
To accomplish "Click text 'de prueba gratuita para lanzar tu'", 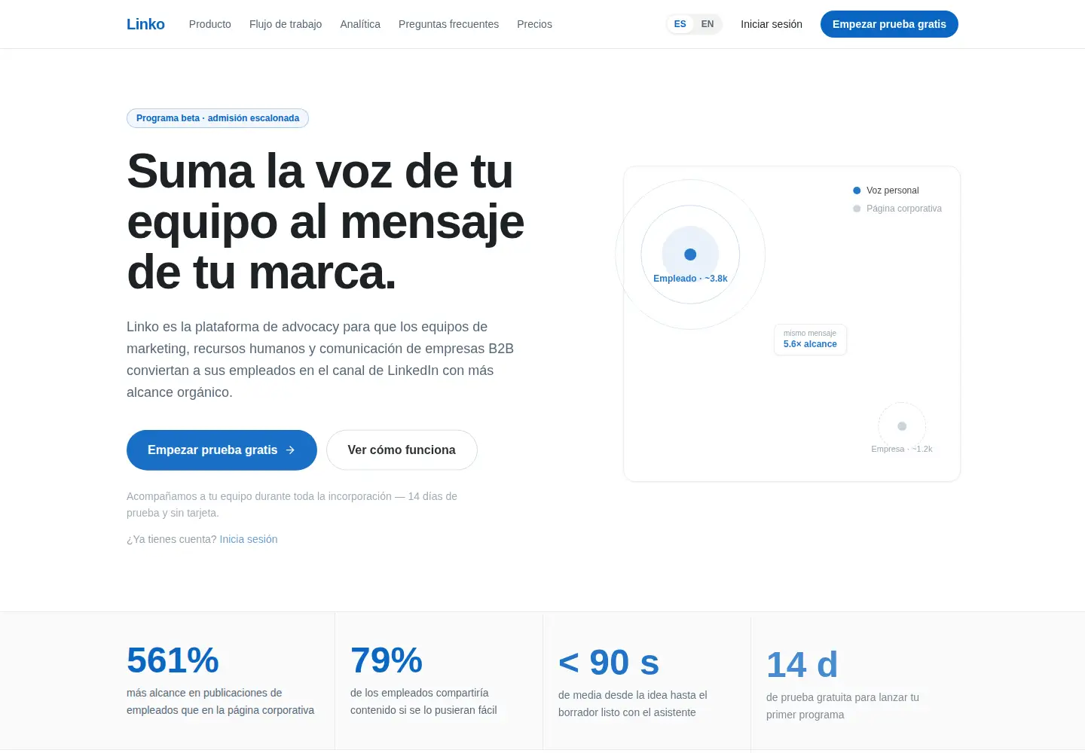I will (842, 697).
